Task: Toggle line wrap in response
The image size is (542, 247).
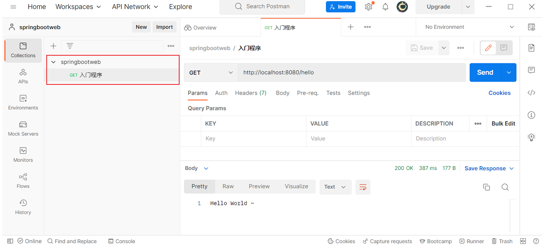Action: coord(363,187)
